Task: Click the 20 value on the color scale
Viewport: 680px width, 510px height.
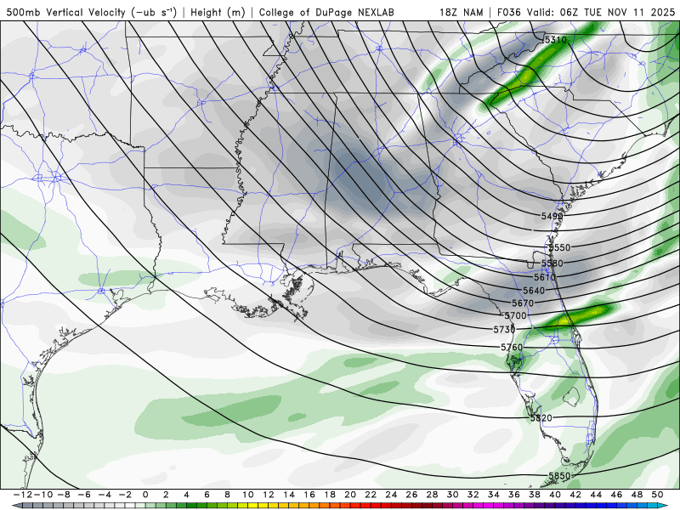Action: coord(350,495)
